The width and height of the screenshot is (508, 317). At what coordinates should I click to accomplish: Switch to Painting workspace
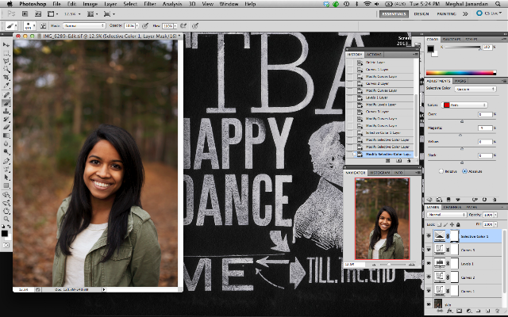(x=446, y=14)
